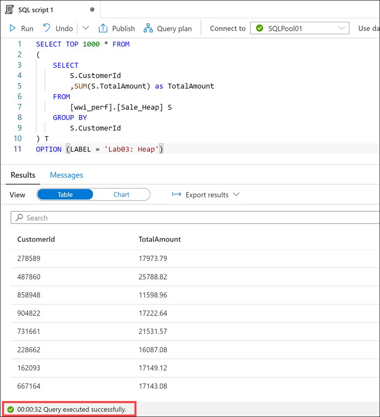
Task: Switch to the Messages tab
Action: tap(66, 175)
